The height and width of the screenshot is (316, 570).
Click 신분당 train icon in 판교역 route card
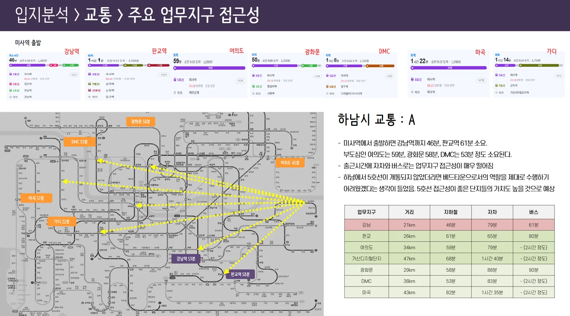point(90,90)
